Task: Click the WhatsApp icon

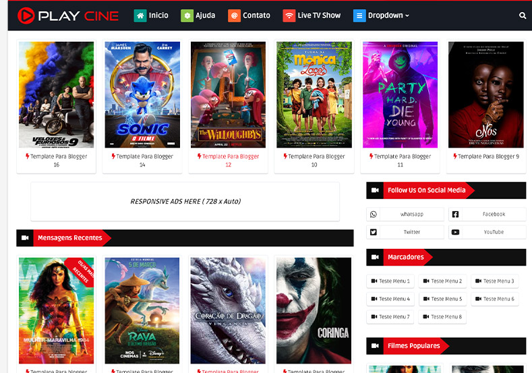Action: [x=374, y=214]
